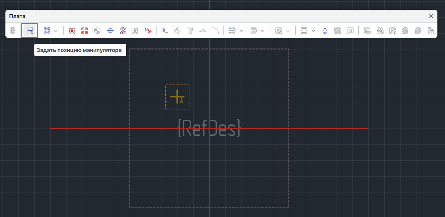The image size is (445, 217).
Task: Open dropdown beside the net tree icon
Action: click(x=242, y=31)
